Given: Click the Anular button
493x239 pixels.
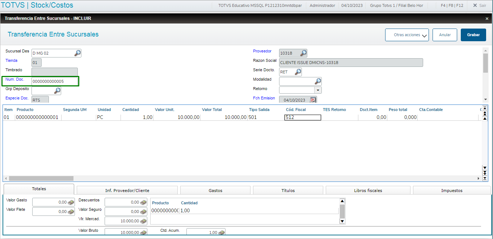Looking at the screenshot, I should pos(445,35).
